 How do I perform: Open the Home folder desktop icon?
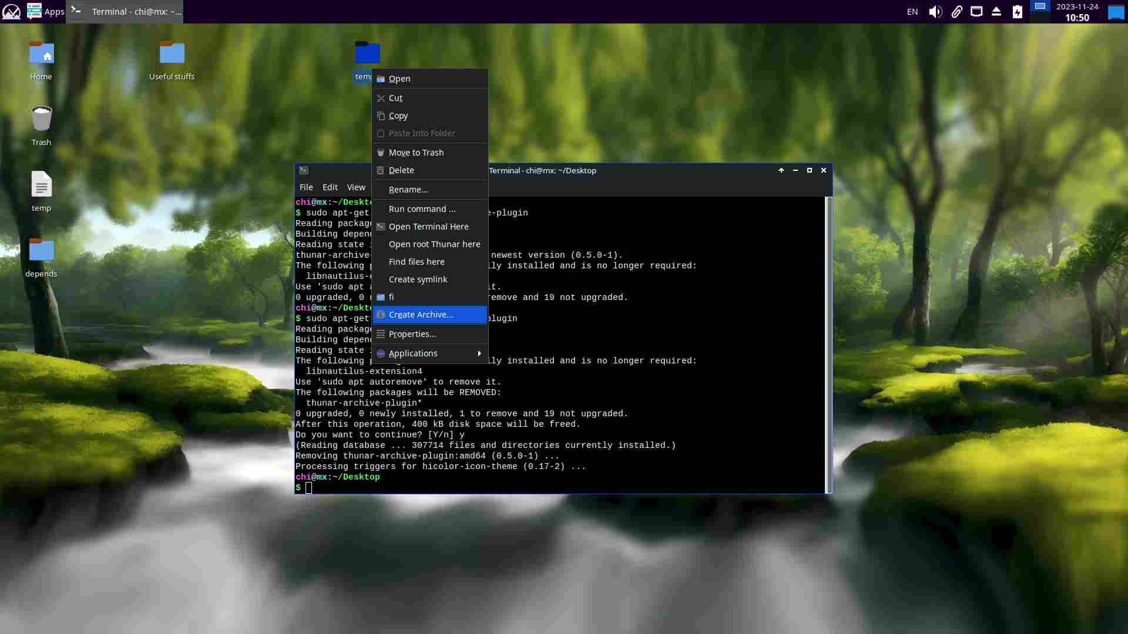coord(41,54)
